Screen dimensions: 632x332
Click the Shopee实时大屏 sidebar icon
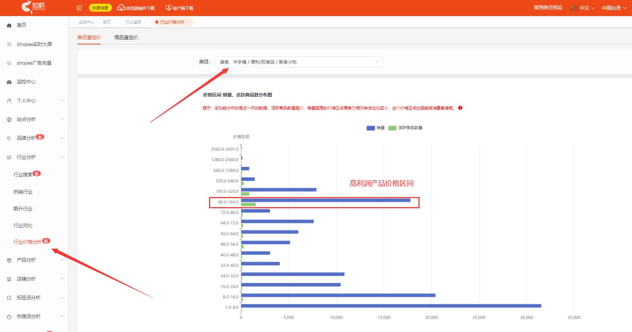tap(9, 44)
